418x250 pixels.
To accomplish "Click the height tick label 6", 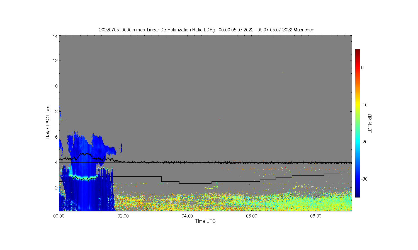I will (57, 137).
